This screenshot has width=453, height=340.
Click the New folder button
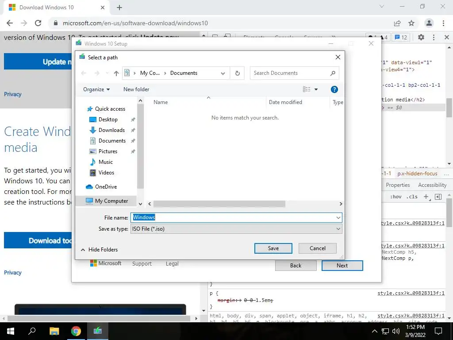coord(136,89)
